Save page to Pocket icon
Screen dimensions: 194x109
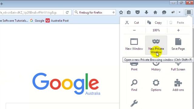tap(137, 12)
